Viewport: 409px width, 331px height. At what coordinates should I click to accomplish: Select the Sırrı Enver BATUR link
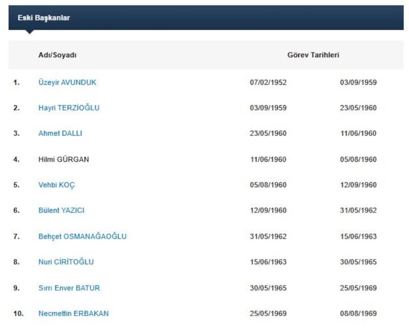[x=69, y=288]
